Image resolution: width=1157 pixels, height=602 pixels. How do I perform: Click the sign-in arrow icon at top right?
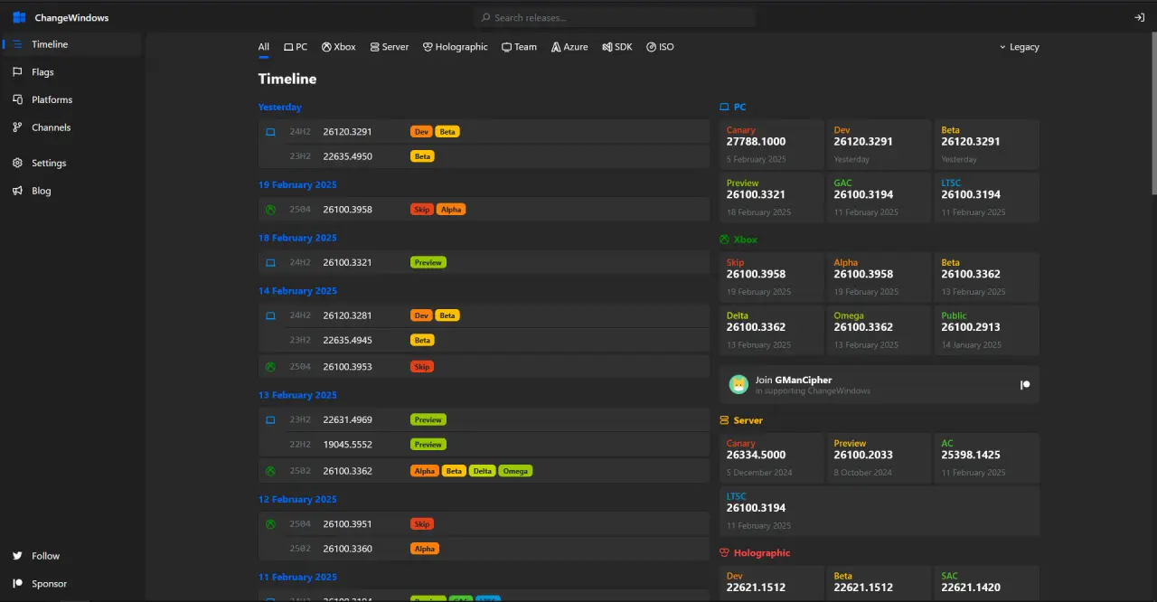(1139, 18)
